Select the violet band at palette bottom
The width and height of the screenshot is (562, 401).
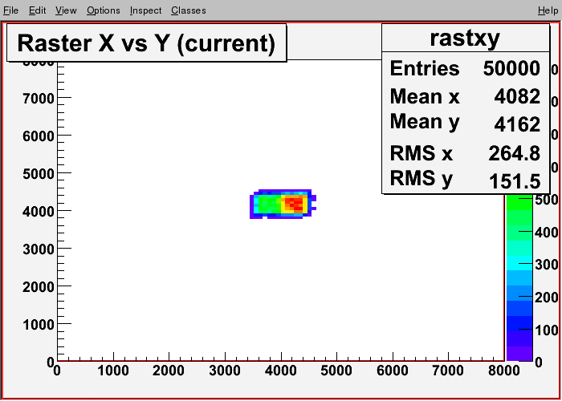[x=519, y=354]
